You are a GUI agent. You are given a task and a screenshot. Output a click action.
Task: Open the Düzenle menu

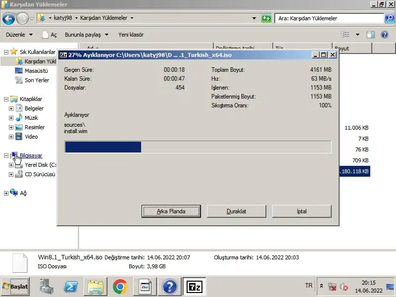coord(19,35)
